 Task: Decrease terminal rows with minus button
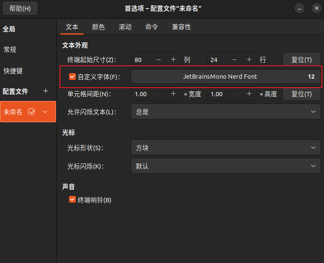click(234, 60)
